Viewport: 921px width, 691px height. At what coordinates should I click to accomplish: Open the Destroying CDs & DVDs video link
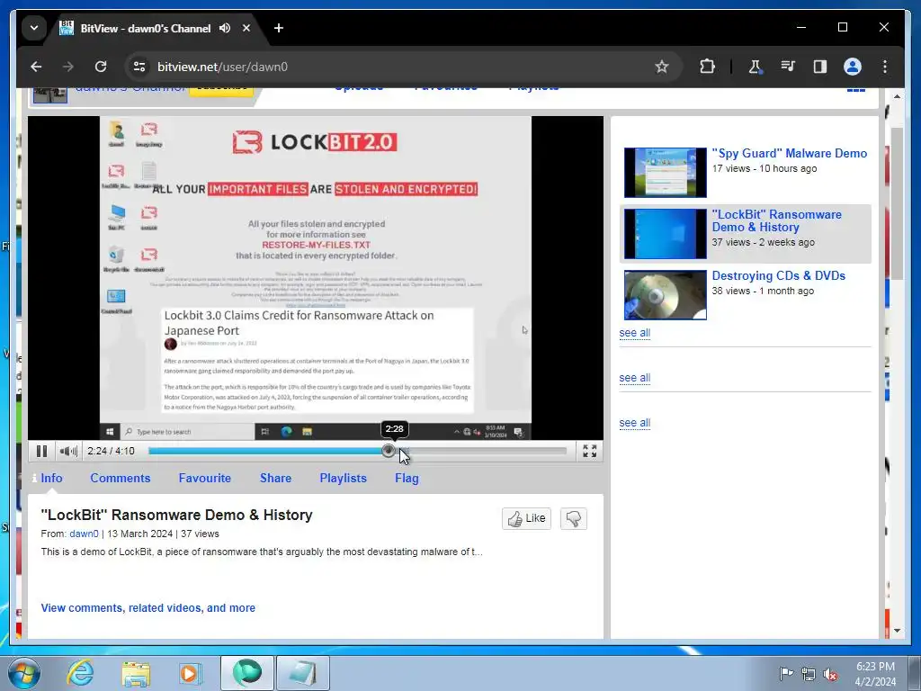click(778, 275)
